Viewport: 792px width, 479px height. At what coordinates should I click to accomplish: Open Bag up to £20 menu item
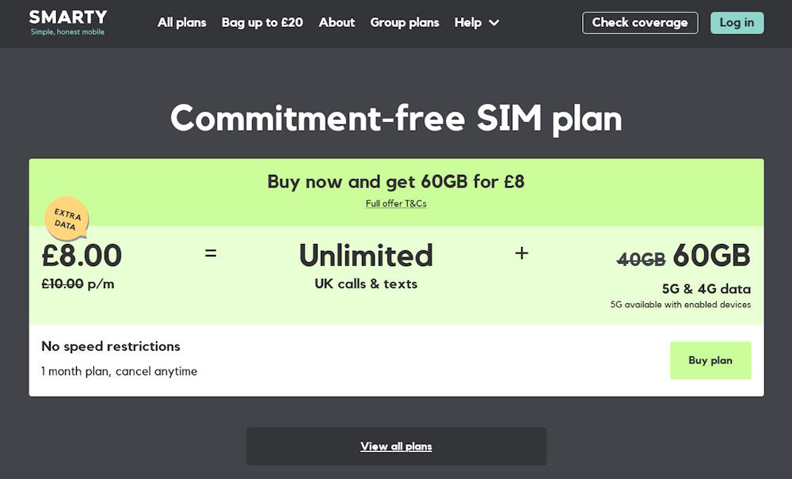(x=262, y=23)
